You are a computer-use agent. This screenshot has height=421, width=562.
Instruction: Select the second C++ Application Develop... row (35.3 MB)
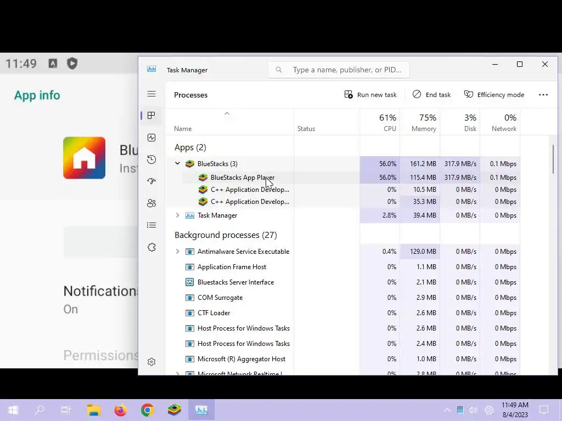pyautogui.click(x=250, y=202)
